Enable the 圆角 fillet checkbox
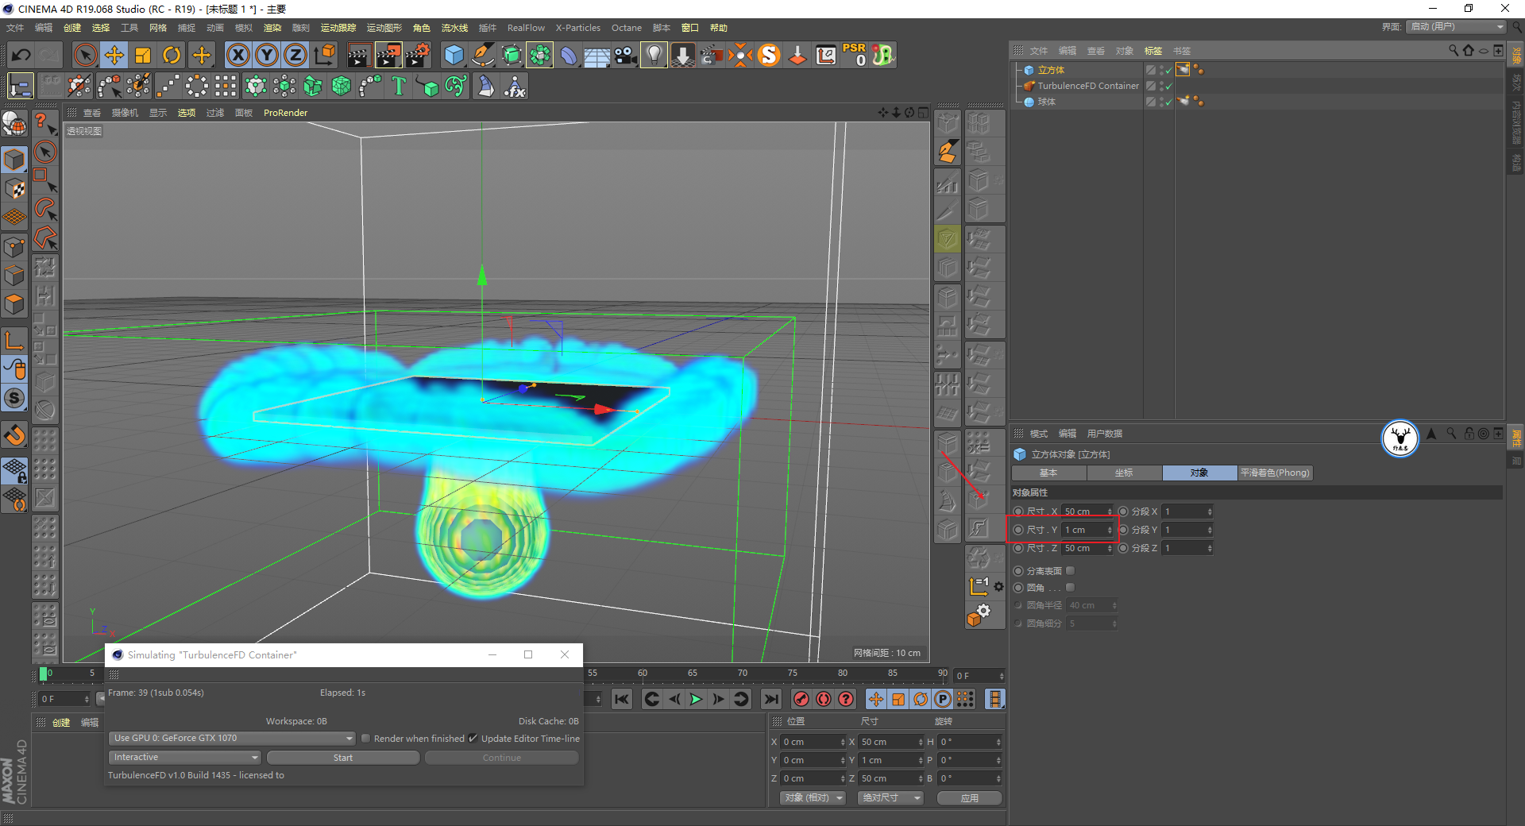The height and width of the screenshot is (826, 1525). (1070, 588)
